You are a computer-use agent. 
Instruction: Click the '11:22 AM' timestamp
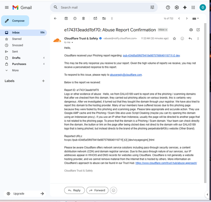click(155, 38)
